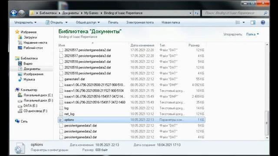Image resolution: width=278 pixels, height=156 pixels.
Task: Select Сеть in the navigation pane
Action: [x=24, y=121]
